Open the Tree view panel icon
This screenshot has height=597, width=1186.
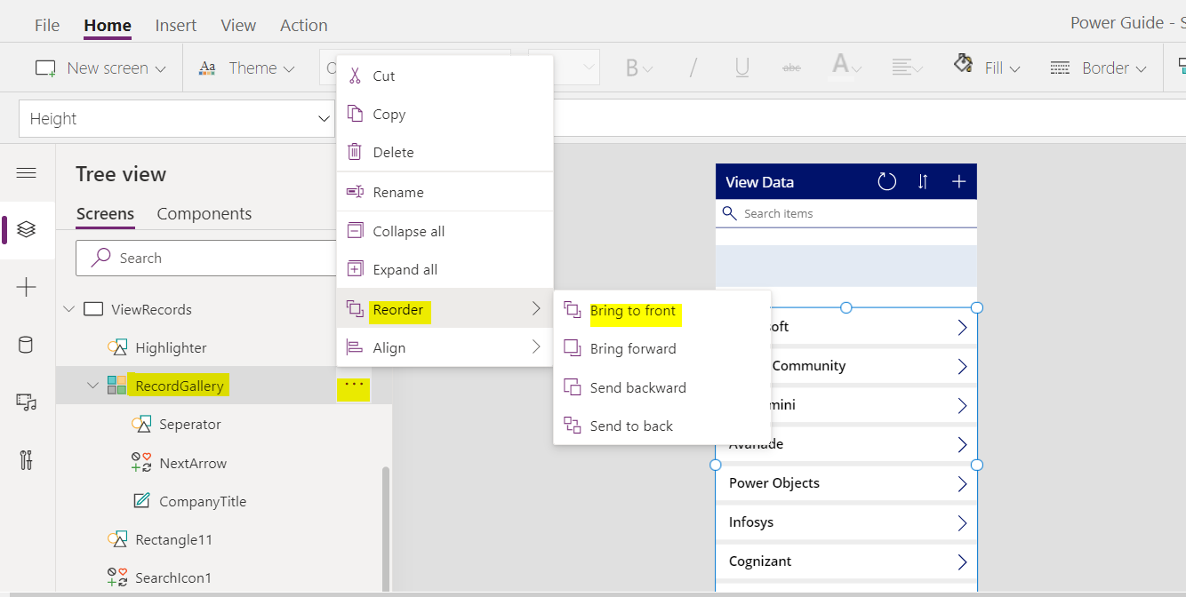[27, 230]
